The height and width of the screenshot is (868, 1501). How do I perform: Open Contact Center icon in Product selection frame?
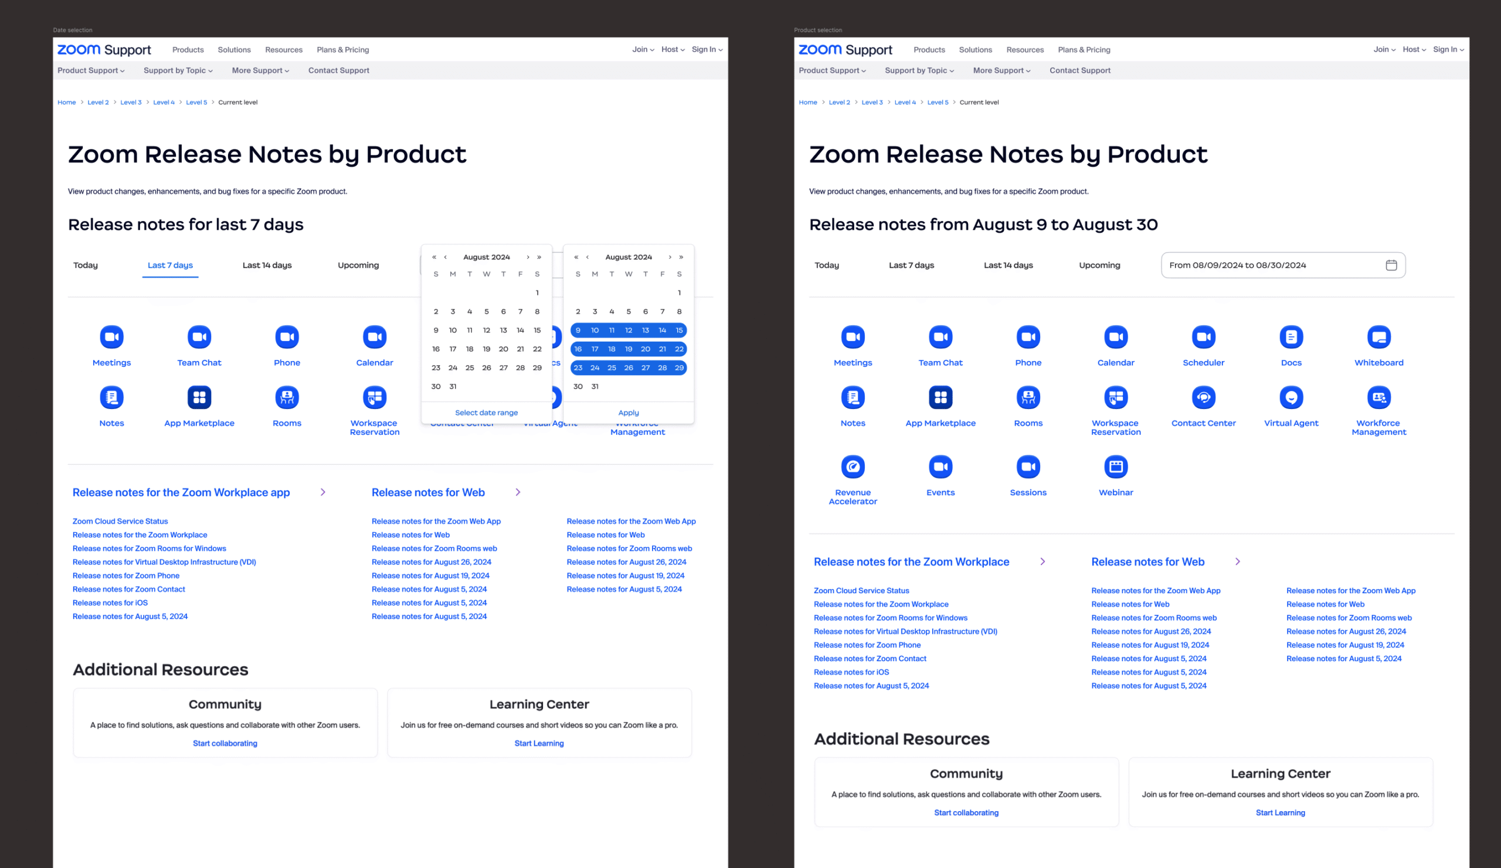(x=1203, y=398)
